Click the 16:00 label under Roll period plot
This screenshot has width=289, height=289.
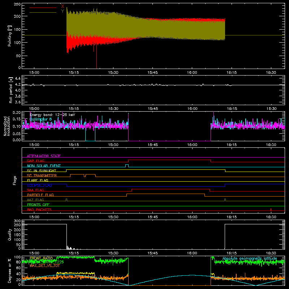coord(192,109)
